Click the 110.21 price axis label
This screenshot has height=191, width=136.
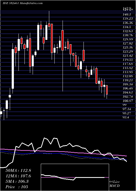127,80
